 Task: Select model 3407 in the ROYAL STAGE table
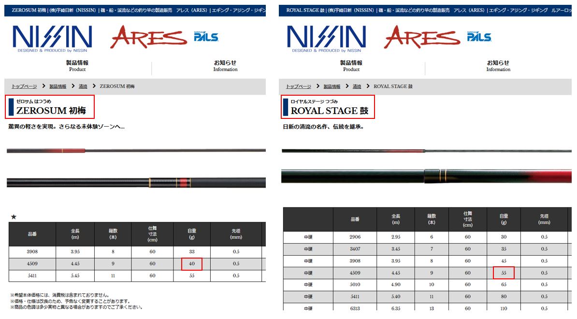(355, 249)
